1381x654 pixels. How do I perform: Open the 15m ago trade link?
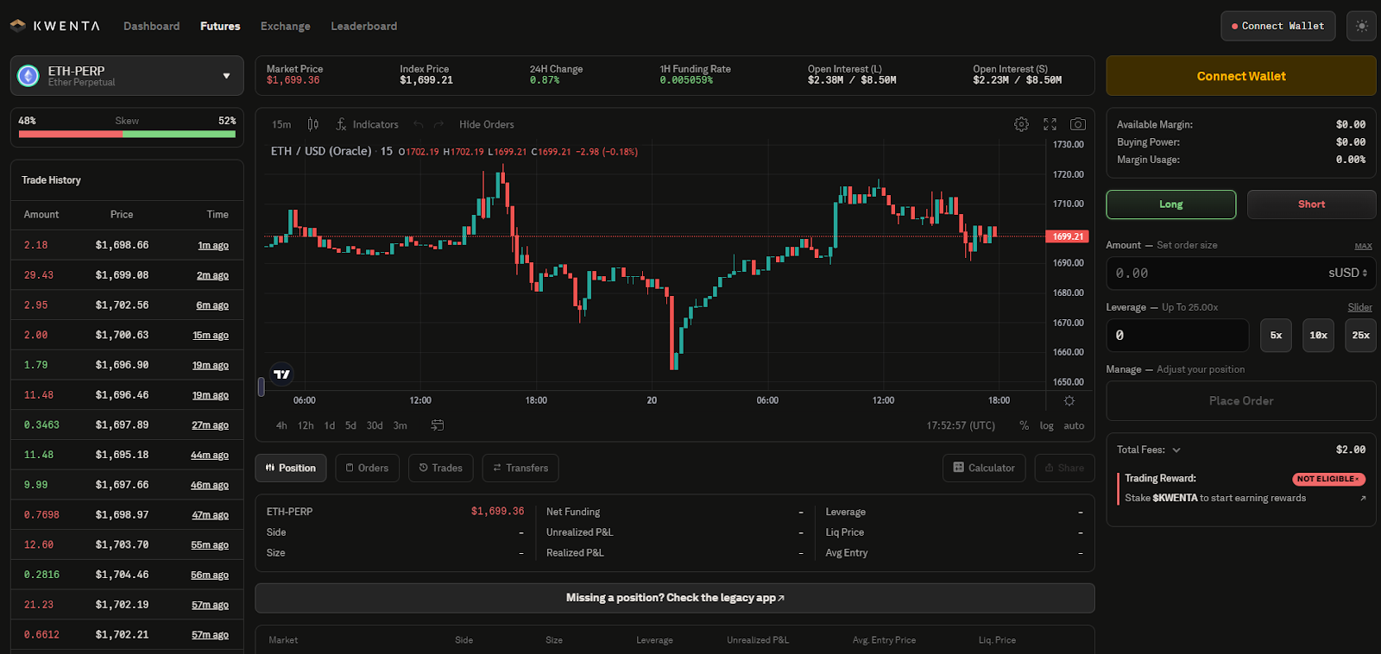(211, 335)
